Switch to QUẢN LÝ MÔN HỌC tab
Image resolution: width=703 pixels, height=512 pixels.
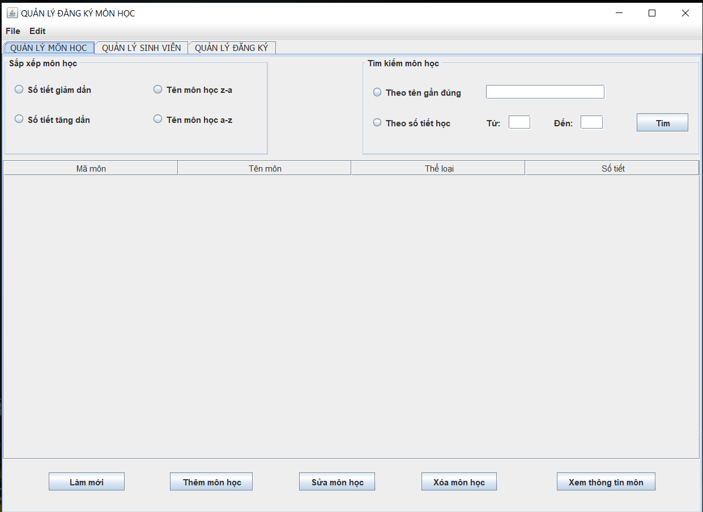49,48
